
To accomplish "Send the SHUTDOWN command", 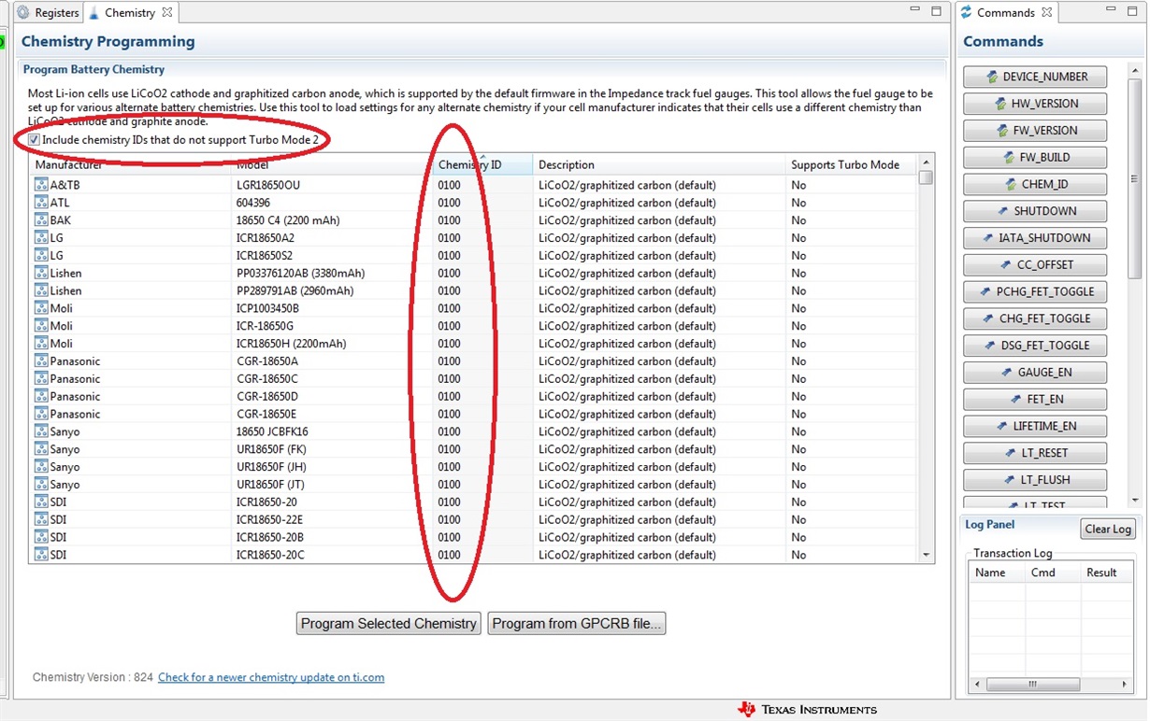I will (x=1035, y=211).
